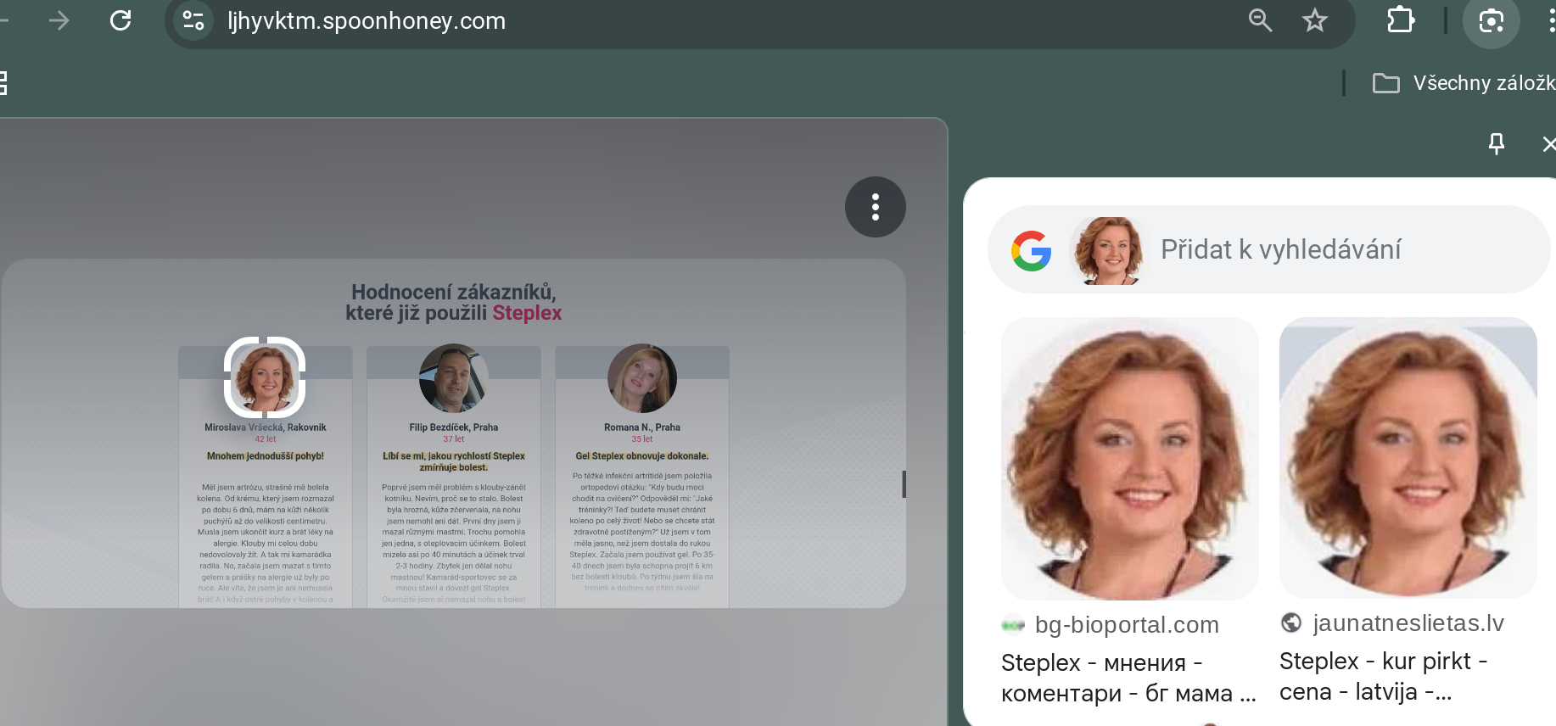The image size is (1556, 726).
Task: Click the address bar URL ljhyvktm.spoonhoney.com
Action: pos(367,20)
